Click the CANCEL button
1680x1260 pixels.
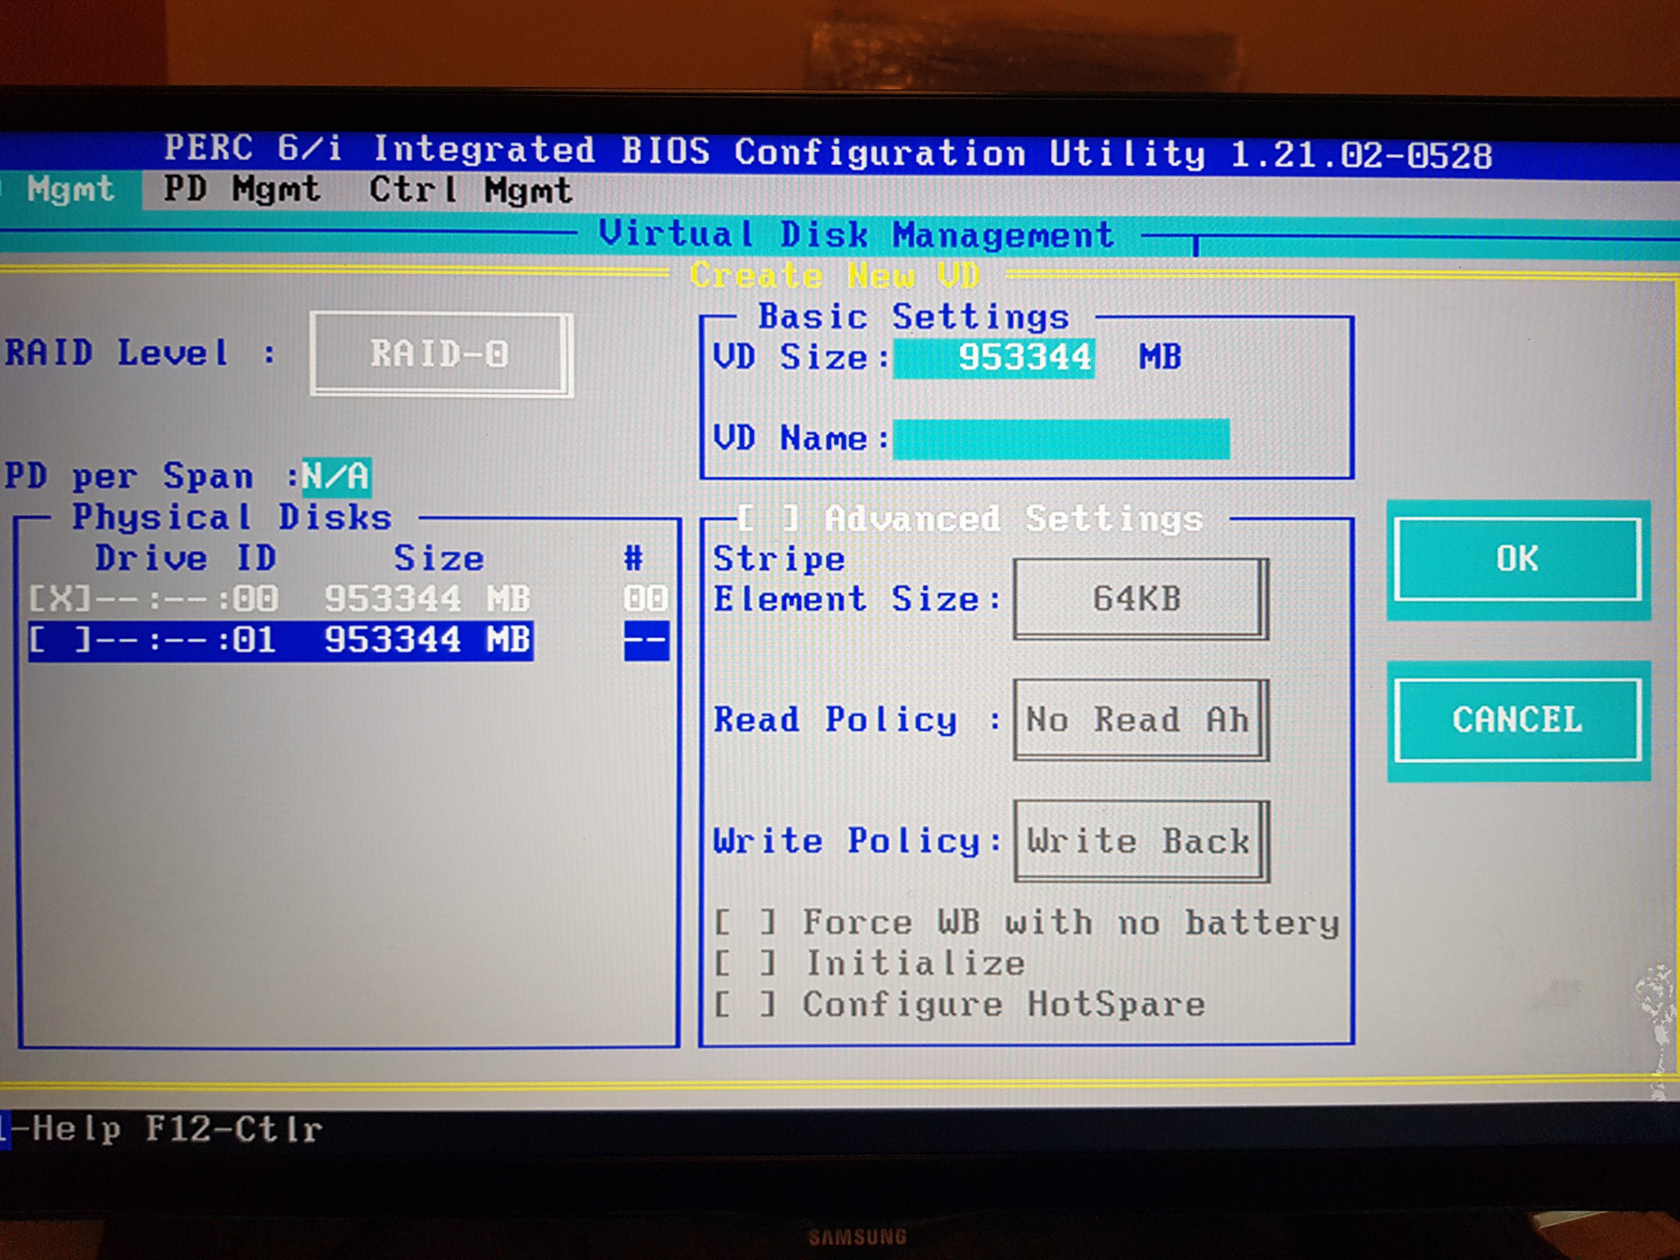click(1517, 719)
